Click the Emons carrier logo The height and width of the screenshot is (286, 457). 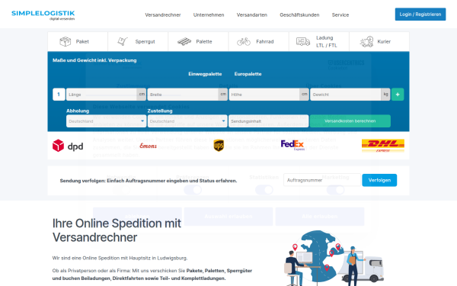(148, 146)
